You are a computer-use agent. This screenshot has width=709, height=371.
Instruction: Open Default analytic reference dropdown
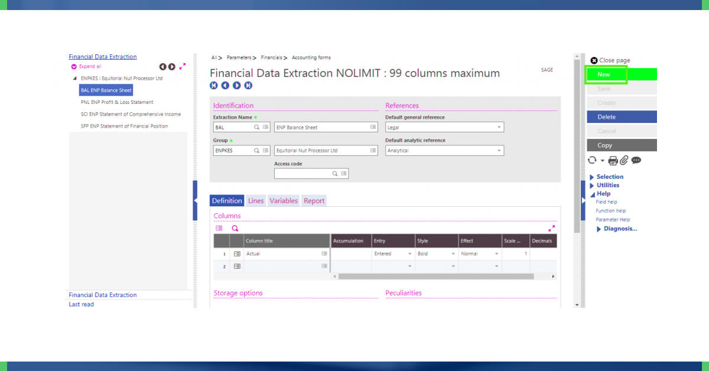coord(499,151)
